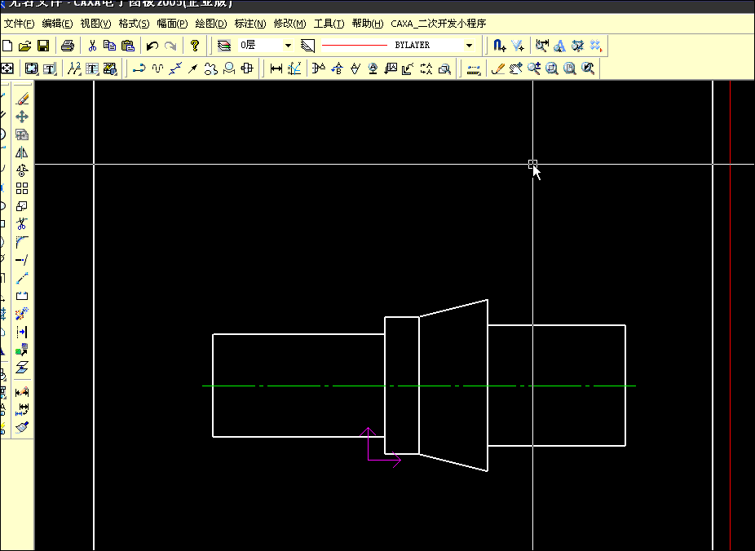The height and width of the screenshot is (551, 755).
Task: Select the scale tool in sidebar
Action: coord(22,206)
